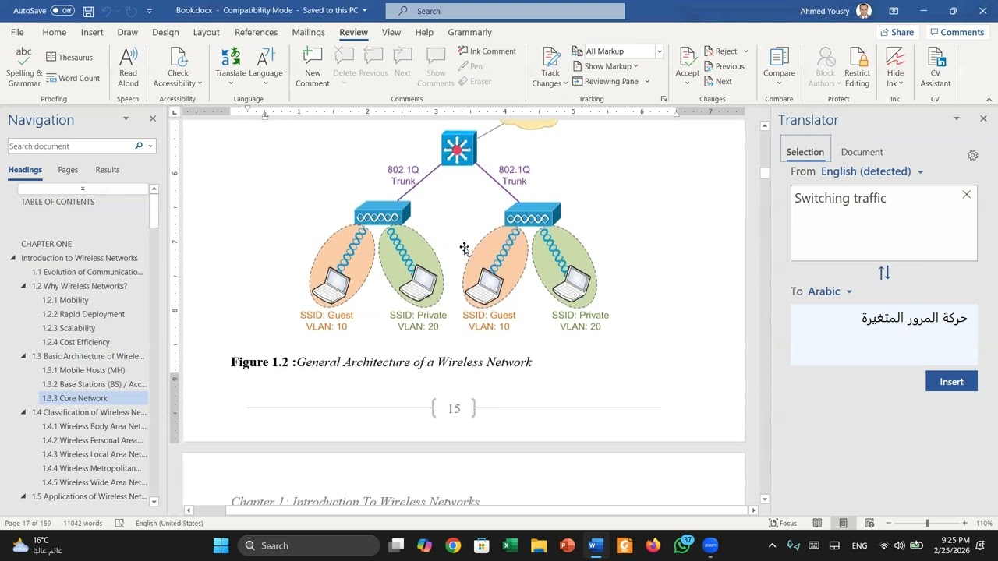The height and width of the screenshot is (561, 998).
Task: Collapse the 1.3 Basic Architecture heading
Action: click(23, 356)
